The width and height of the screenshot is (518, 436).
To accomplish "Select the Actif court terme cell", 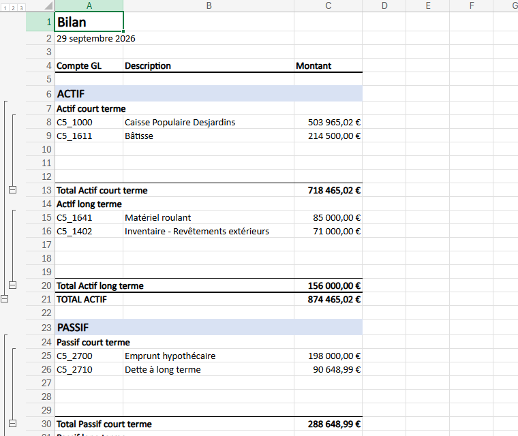I will [89, 108].
